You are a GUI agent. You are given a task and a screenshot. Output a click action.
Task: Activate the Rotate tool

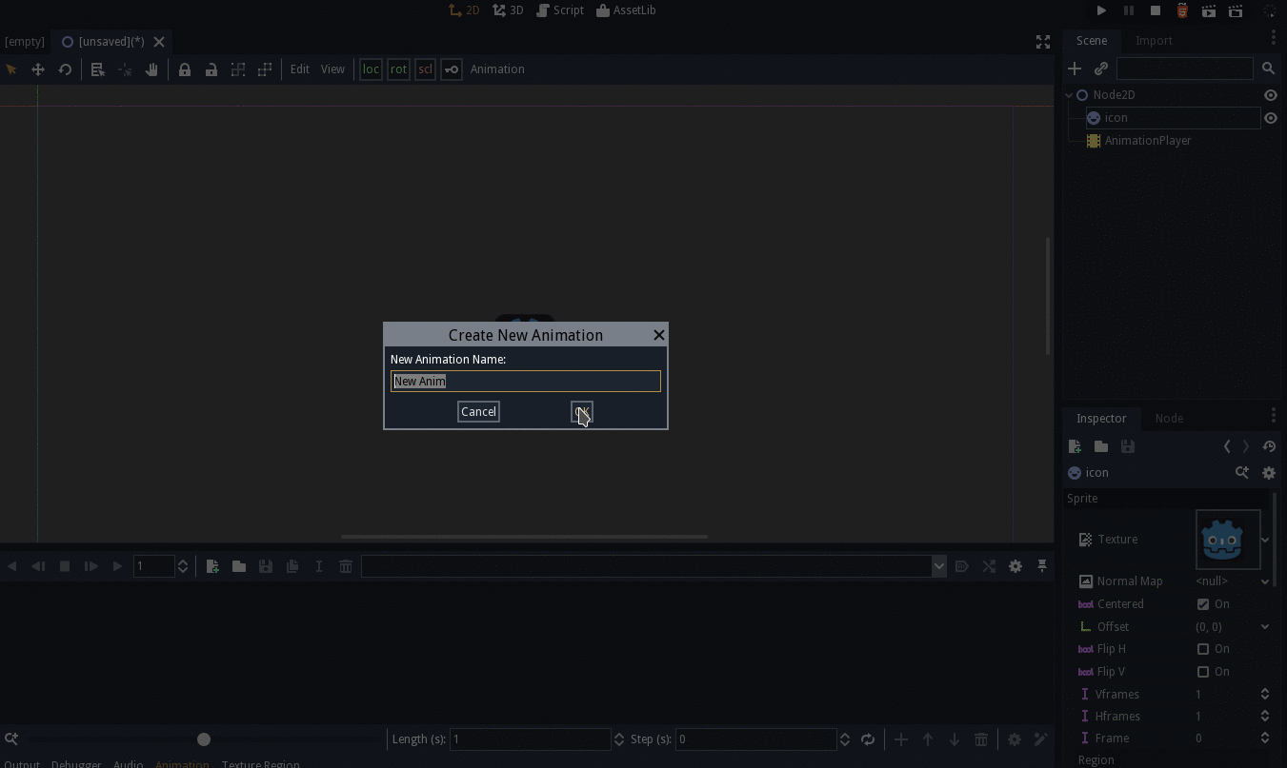click(65, 69)
